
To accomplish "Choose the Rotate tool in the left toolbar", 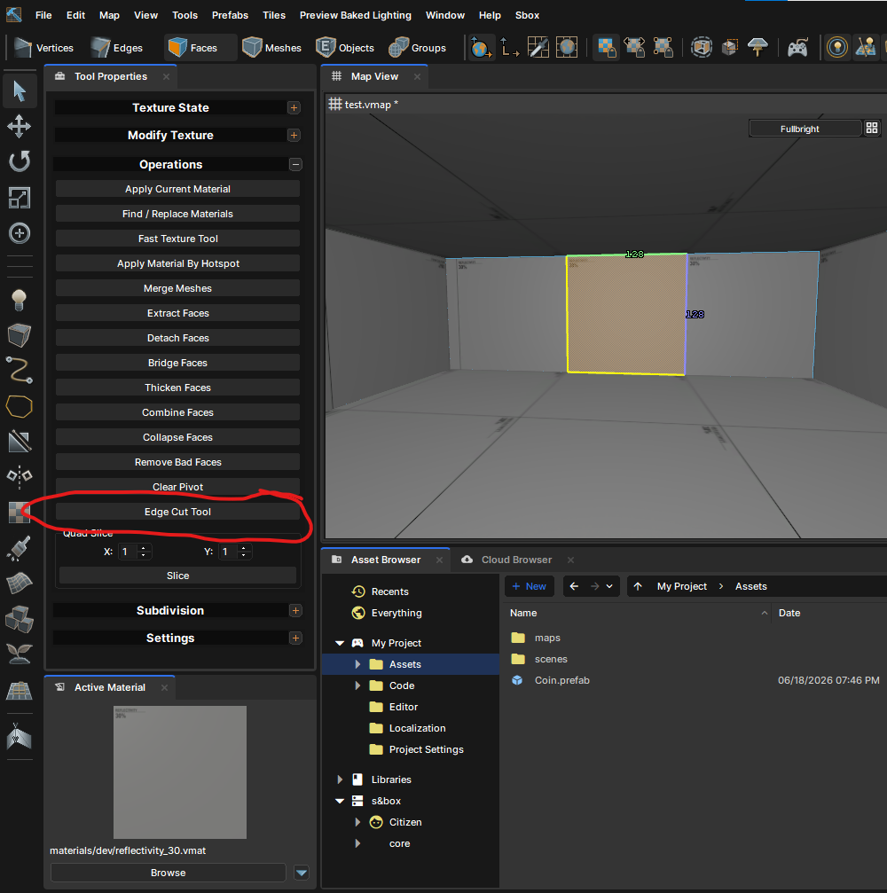I will (x=20, y=161).
